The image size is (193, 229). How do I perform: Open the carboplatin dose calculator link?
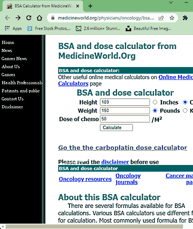123,148
